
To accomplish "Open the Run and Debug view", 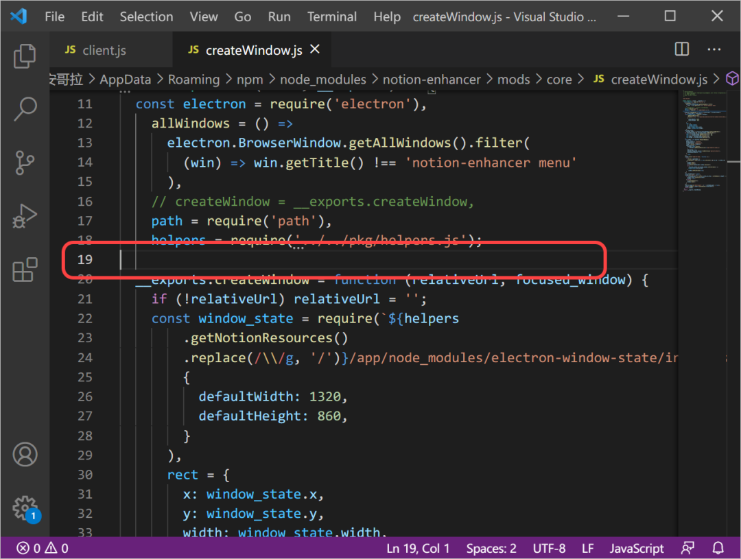I will point(25,217).
